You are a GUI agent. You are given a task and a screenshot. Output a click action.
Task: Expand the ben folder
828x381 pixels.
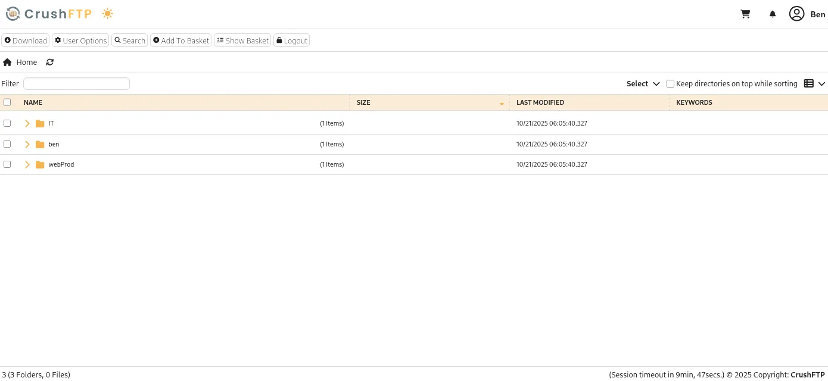(27, 144)
